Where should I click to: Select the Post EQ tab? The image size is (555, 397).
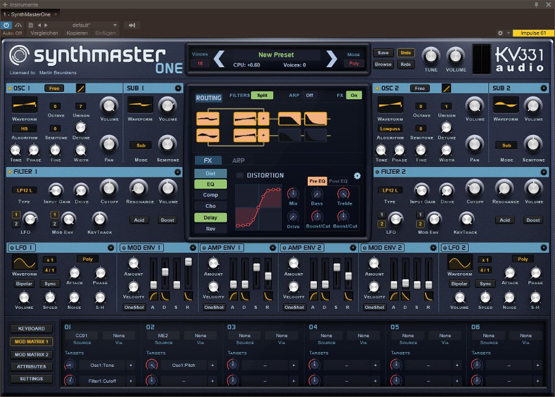point(339,181)
